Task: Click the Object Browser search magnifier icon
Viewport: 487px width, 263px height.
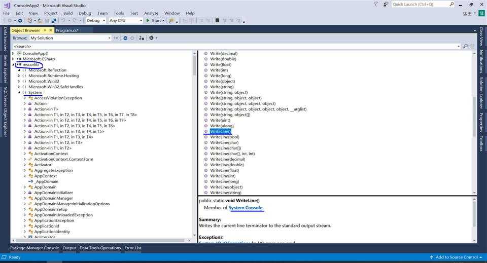Action: click(x=465, y=46)
